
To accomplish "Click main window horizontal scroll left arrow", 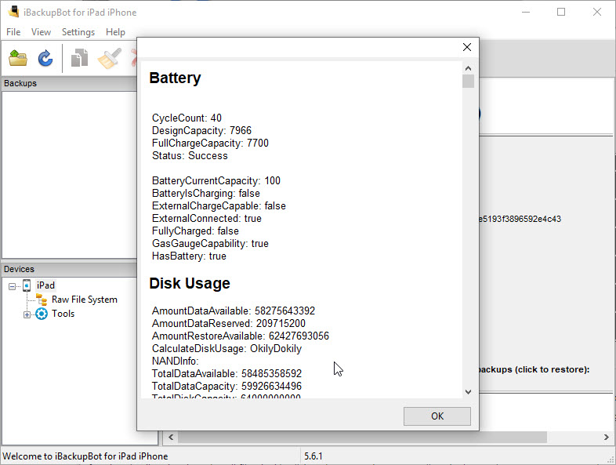I will click(x=171, y=437).
